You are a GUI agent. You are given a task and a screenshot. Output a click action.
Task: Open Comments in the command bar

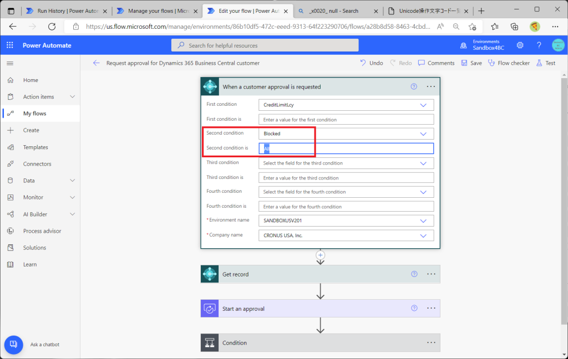436,63
